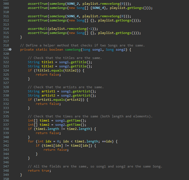Screen dimensions: 189x180
Task: Click line number 319 in gutter
Action: [6, 50]
